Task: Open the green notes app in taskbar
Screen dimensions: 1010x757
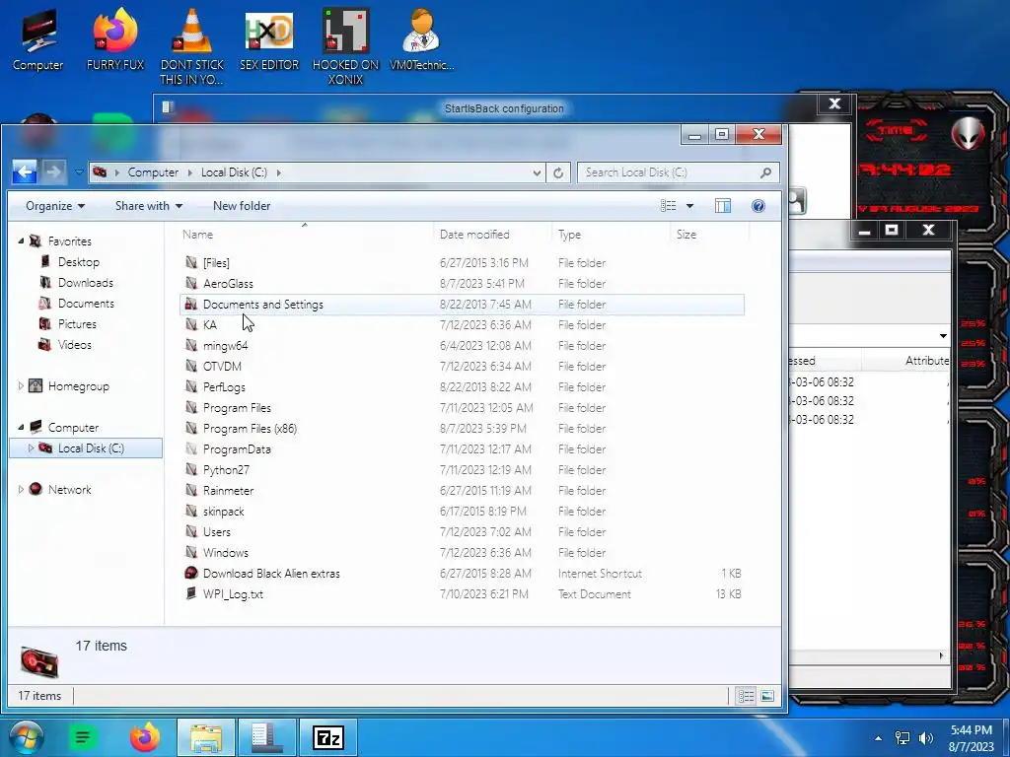Action: [83, 737]
